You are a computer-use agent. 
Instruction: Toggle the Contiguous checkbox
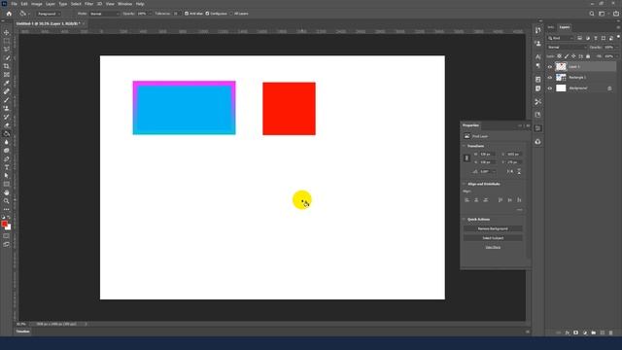[207, 14]
